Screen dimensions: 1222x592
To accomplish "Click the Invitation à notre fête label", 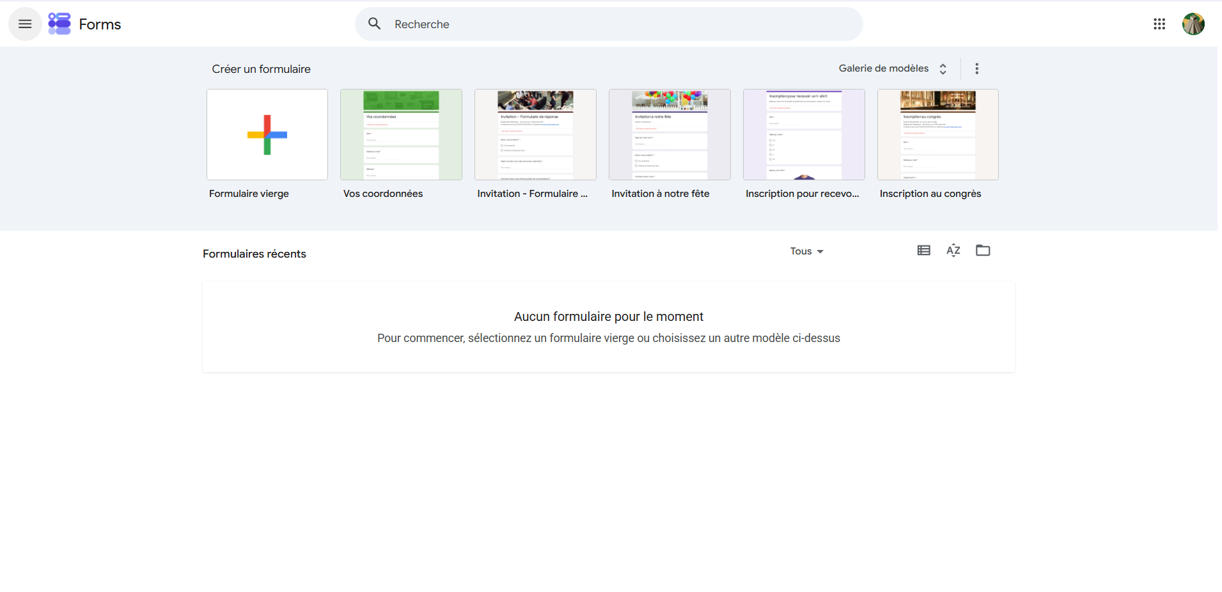I will pos(661,194).
